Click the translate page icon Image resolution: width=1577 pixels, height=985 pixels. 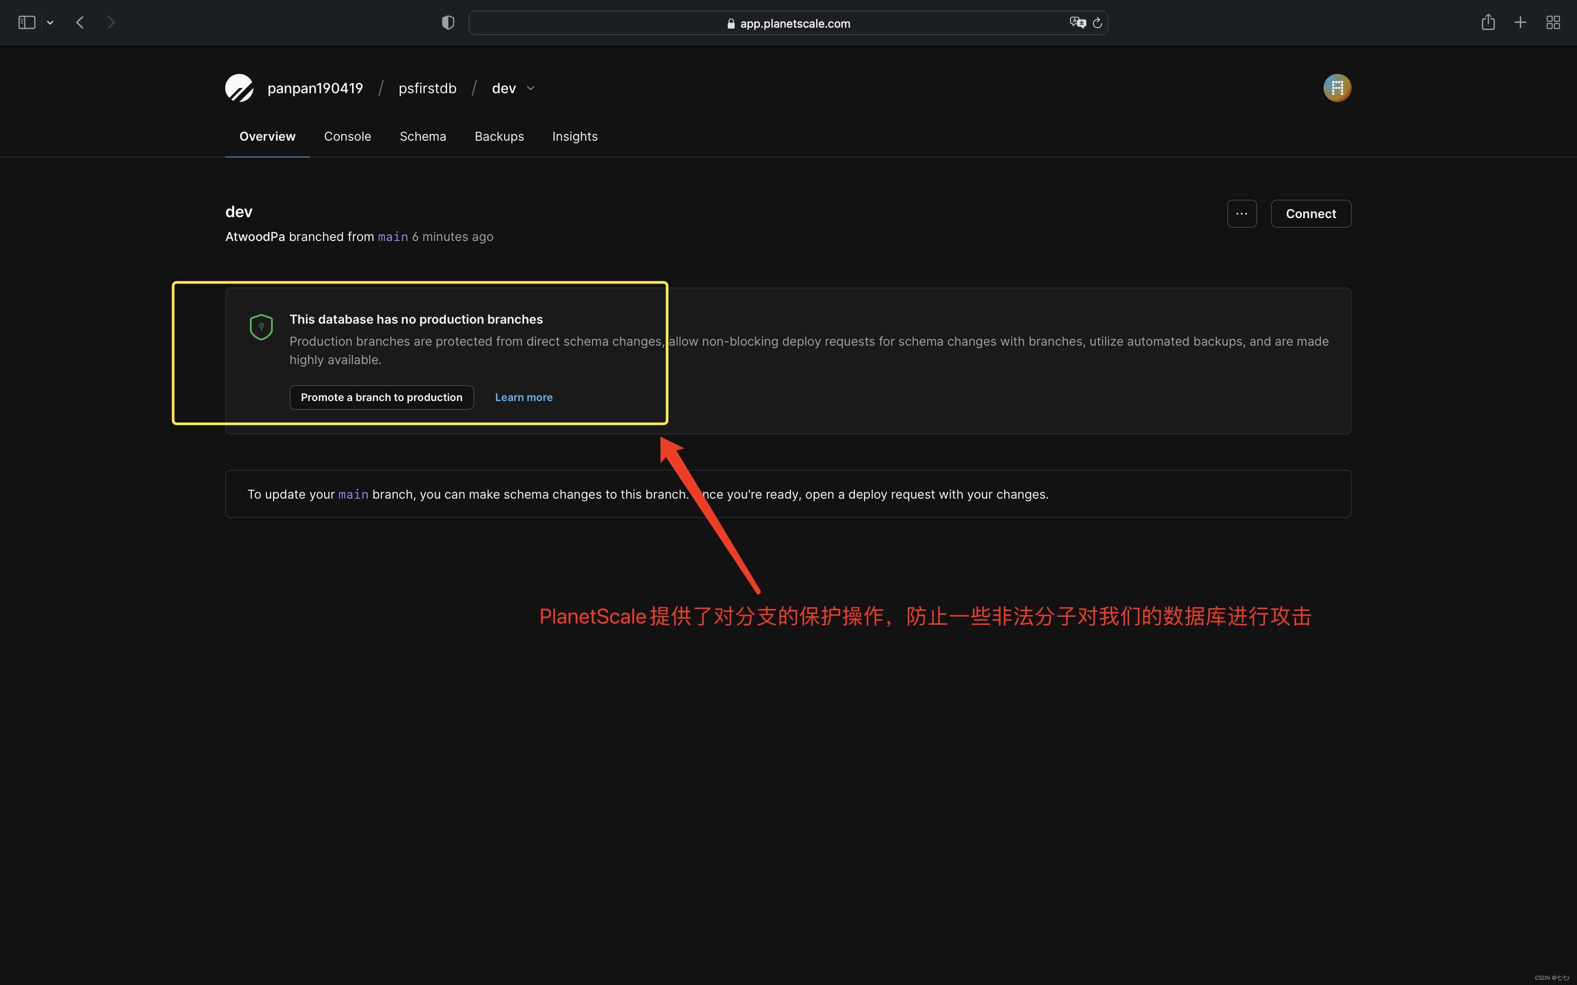pyautogui.click(x=1078, y=23)
